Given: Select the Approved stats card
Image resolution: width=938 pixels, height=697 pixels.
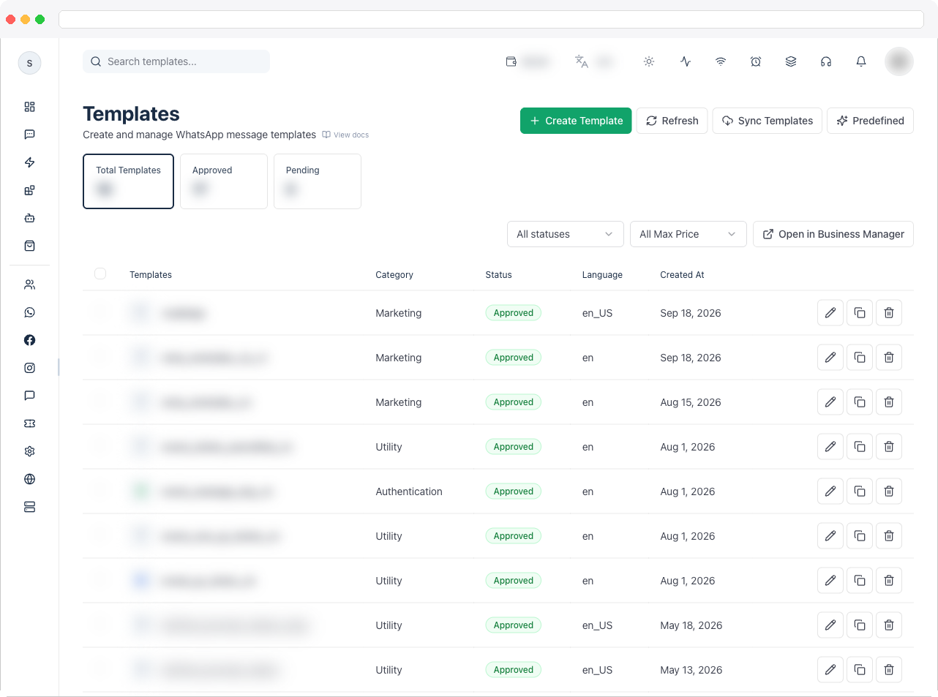Looking at the screenshot, I should click(224, 181).
